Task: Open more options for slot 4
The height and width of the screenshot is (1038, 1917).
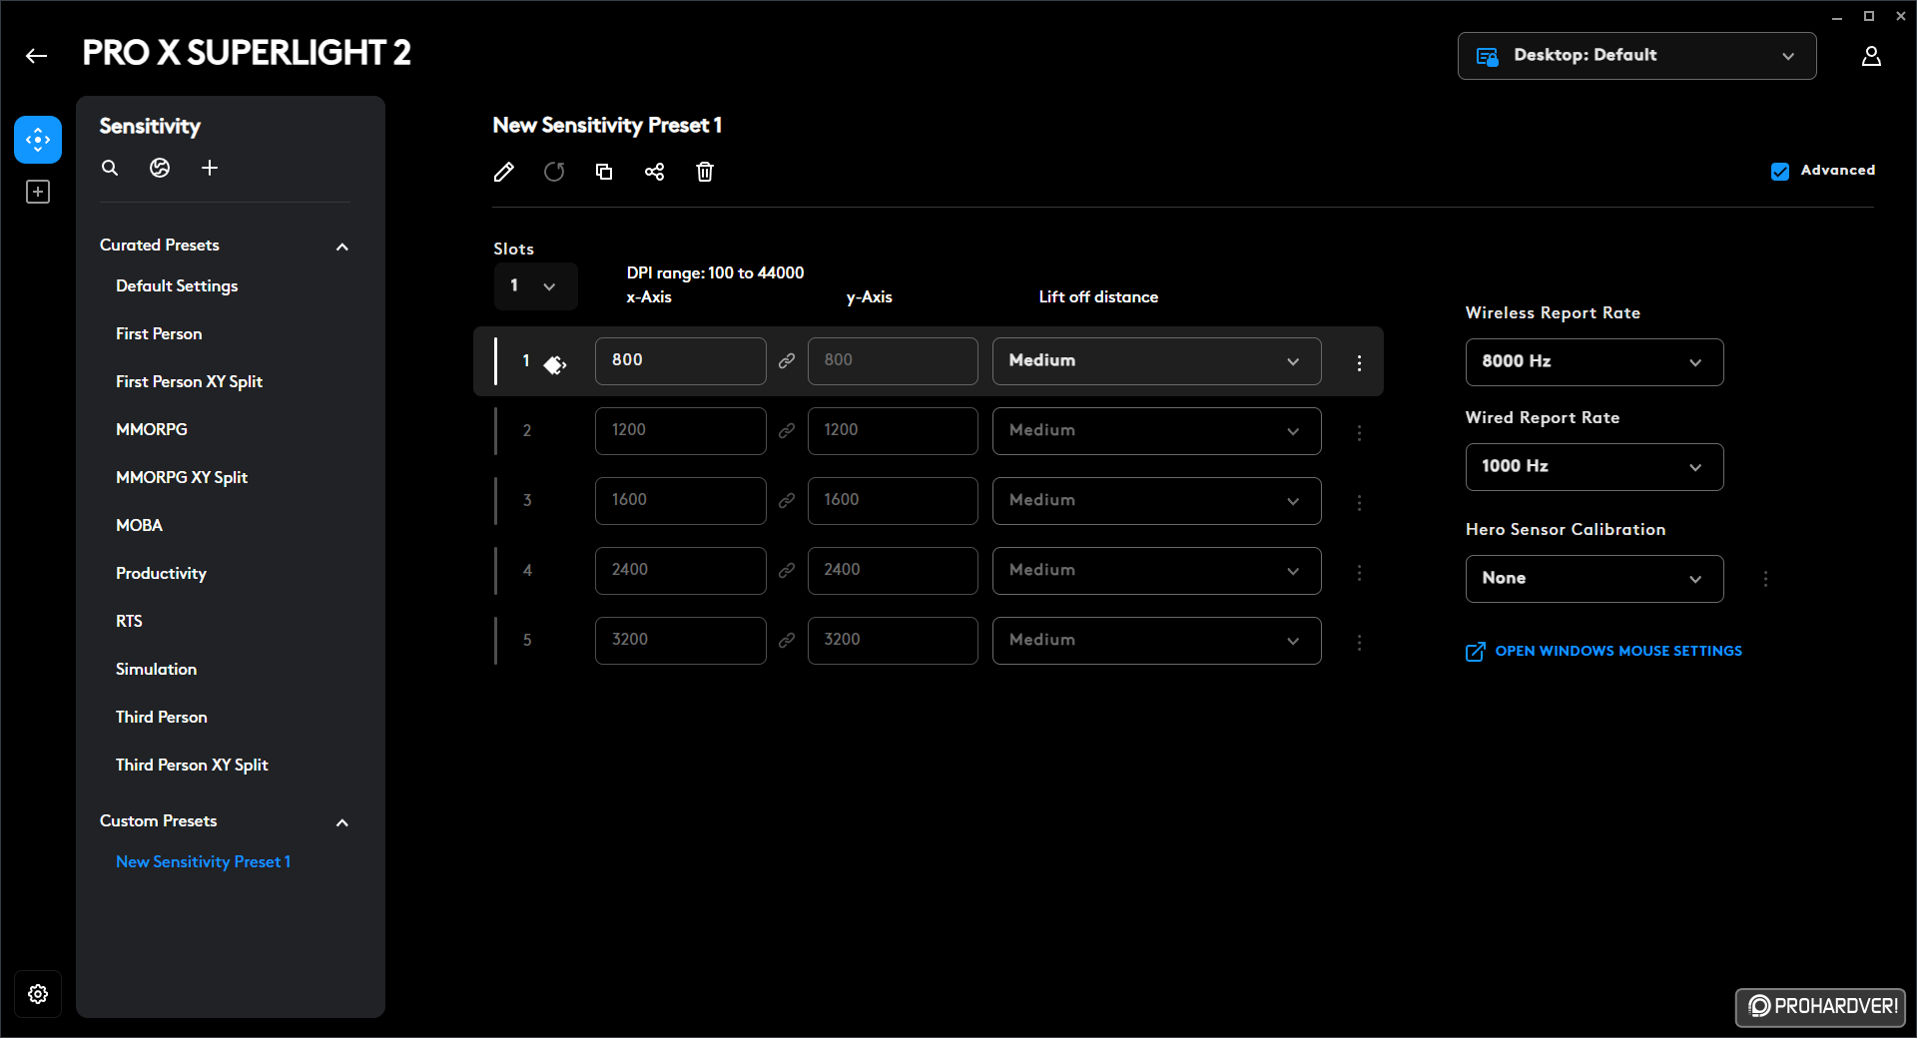Action: pyautogui.click(x=1359, y=573)
